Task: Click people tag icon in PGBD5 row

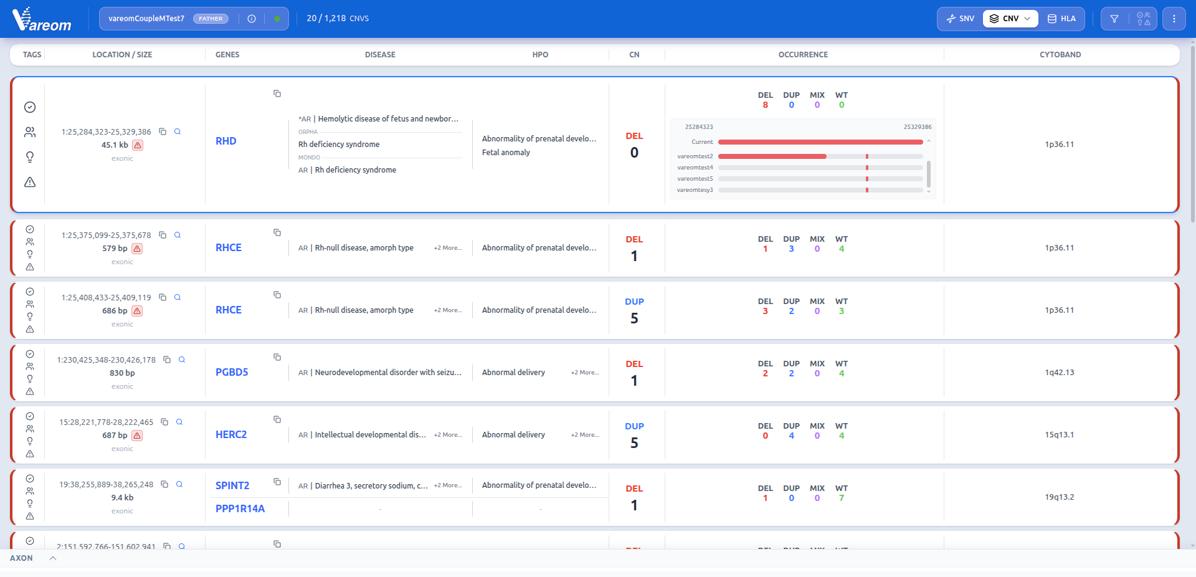Action: pos(30,366)
